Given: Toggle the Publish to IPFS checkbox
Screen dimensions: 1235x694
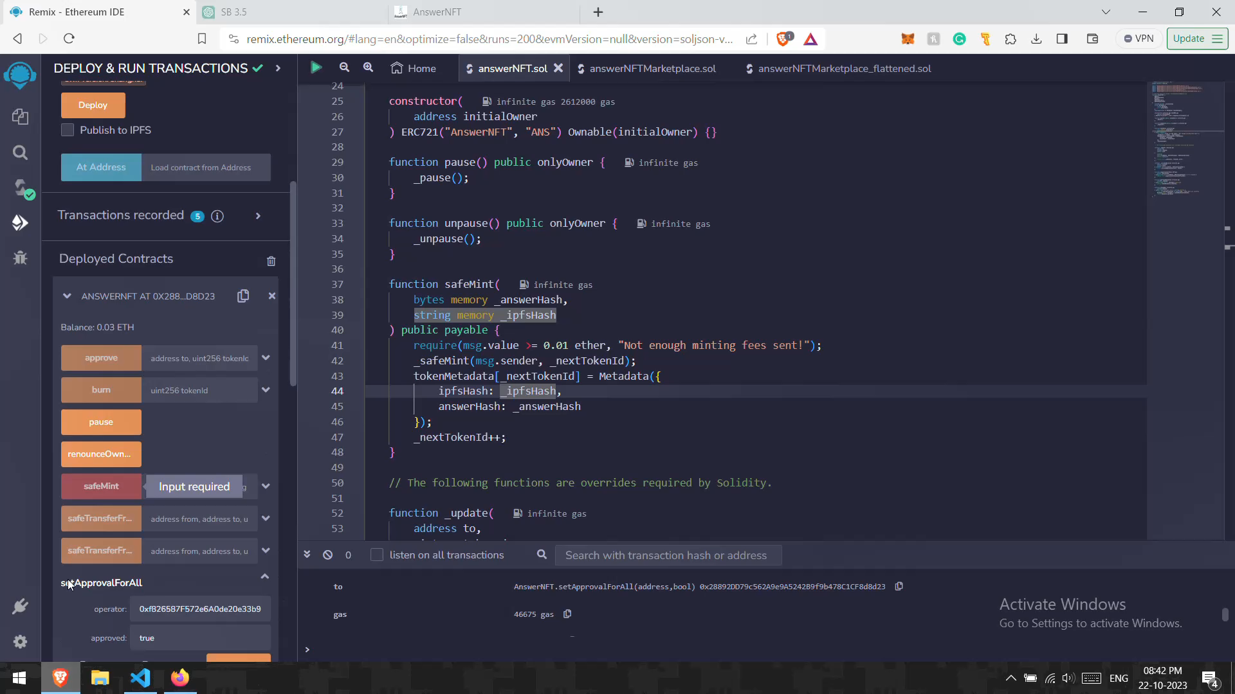Looking at the screenshot, I should click(68, 130).
